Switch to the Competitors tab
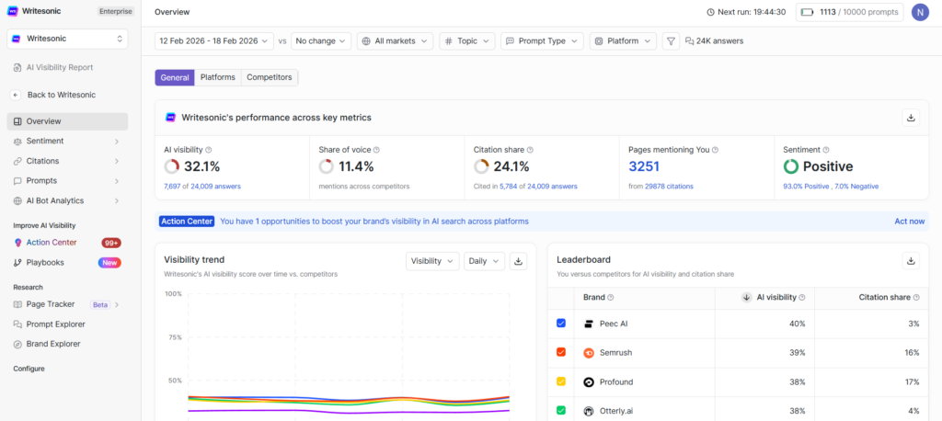This screenshot has height=421, width=942. (270, 78)
